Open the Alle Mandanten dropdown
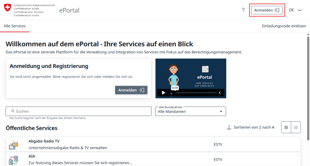Viewport: 310px width, 166px height. click(x=190, y=111)
